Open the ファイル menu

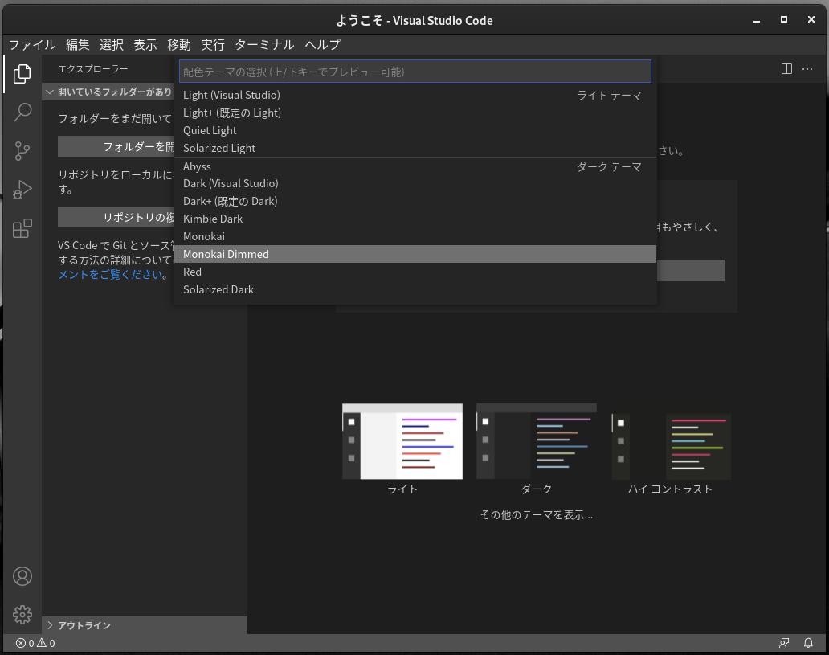point(32,45)
